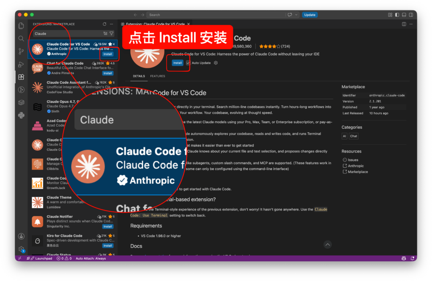Open notifications bell in status bar
The width and height of the screenshot is (432, 281).
click(x=412, y=258)
